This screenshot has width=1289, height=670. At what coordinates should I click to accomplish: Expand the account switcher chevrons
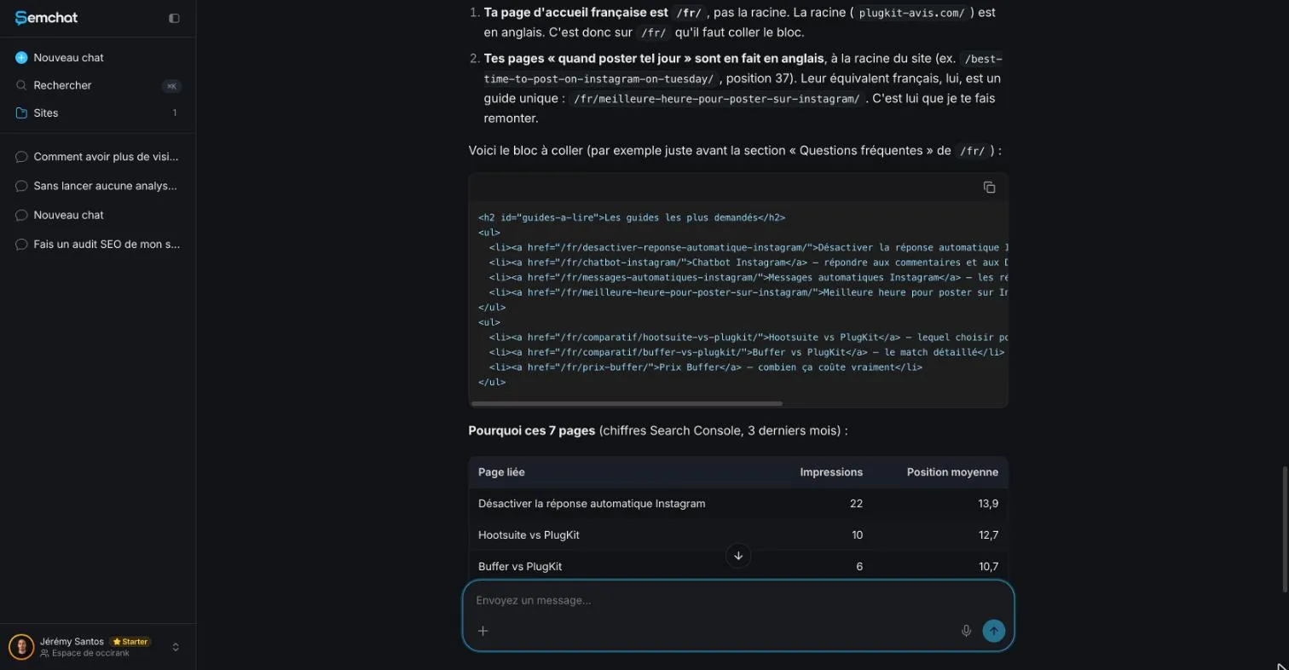pos(176,647)
